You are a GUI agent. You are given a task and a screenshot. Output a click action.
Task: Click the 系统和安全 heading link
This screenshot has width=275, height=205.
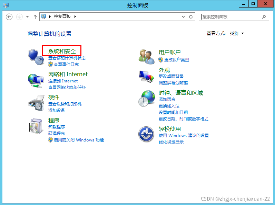62,52
